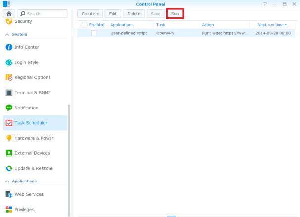This screenshot has width=300, height=217.
Task: Click the help question mark icon
Action: coord(265,4)
